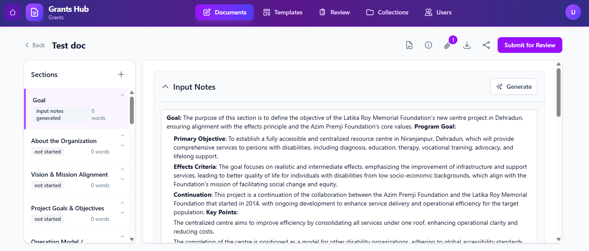Click 'not started' badge under Vision & Mission Alignment
Viewport: 589px width, 251px height.
coord(48,185)
